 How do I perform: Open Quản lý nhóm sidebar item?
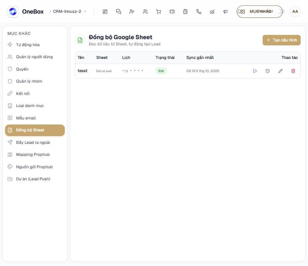pos(35,81)
